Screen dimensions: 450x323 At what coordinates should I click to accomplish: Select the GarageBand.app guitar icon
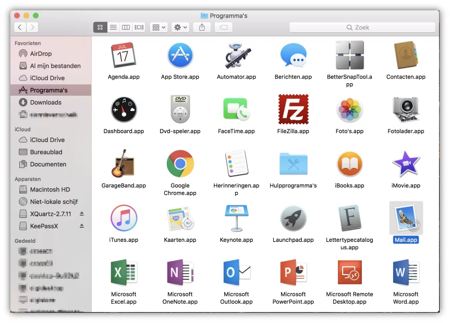point(124,163)
